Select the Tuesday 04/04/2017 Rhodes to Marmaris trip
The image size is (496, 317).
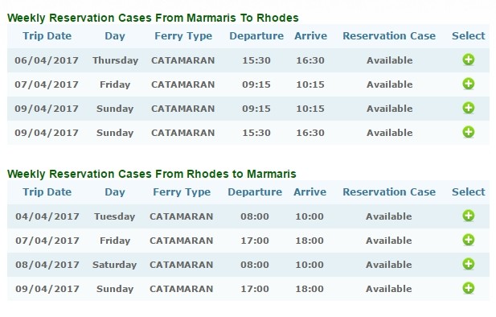pyautogui.click(x=469, y=216)
